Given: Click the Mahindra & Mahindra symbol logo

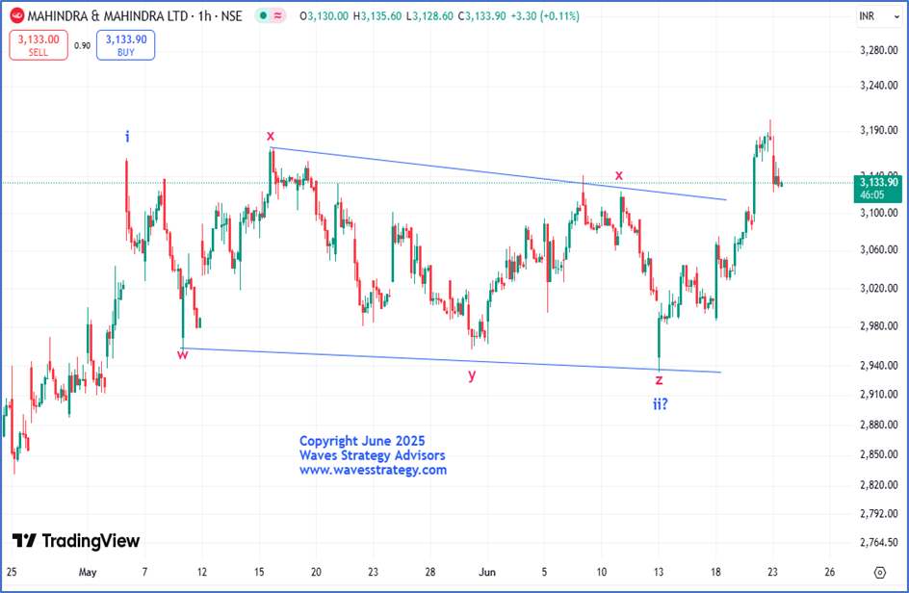Looking at the screenshot, I should pyautogui.click(x=17, y=15).
